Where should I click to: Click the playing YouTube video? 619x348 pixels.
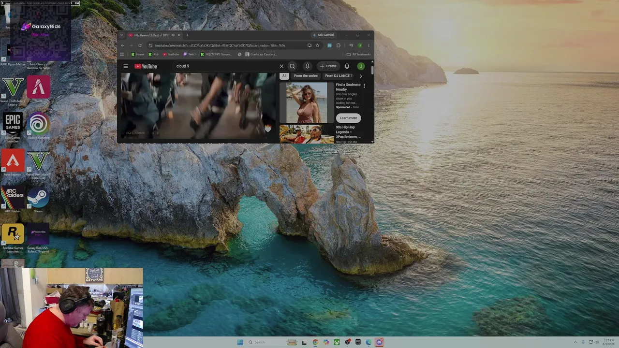point(197,106)
